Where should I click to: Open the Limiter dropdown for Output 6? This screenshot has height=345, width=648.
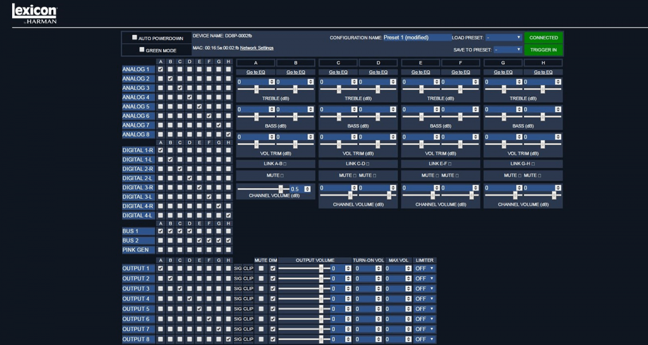click(x=424, y=319)
